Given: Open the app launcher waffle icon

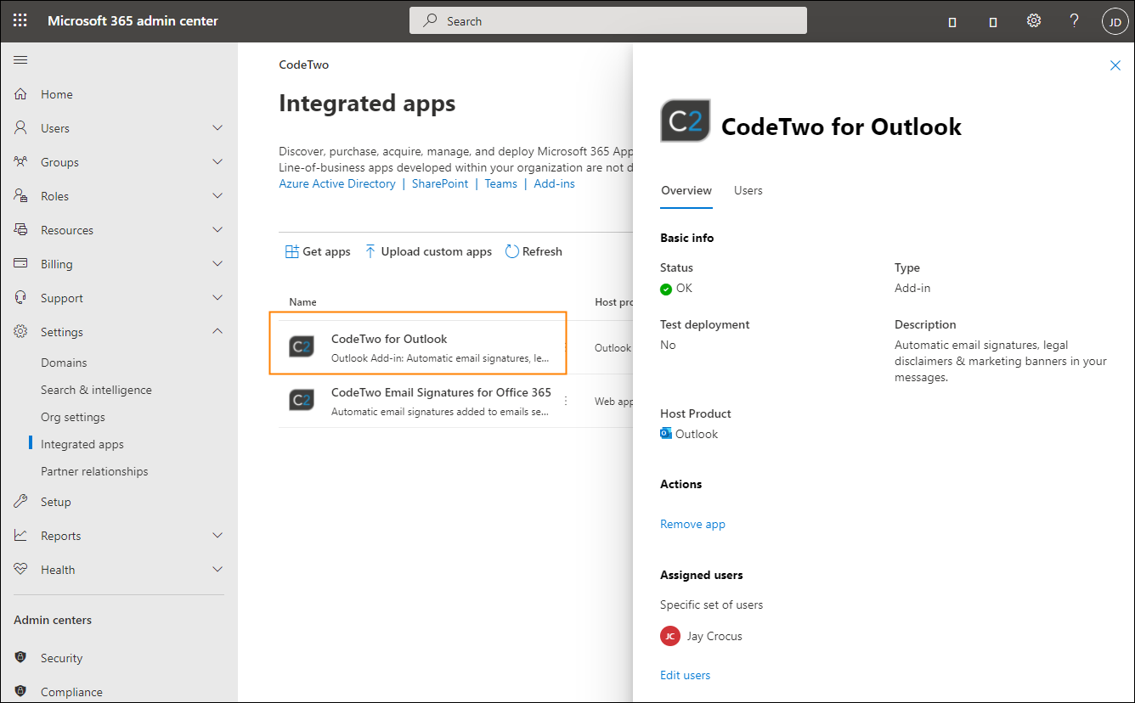Looking at the screenshot, I should click(20, 20).
